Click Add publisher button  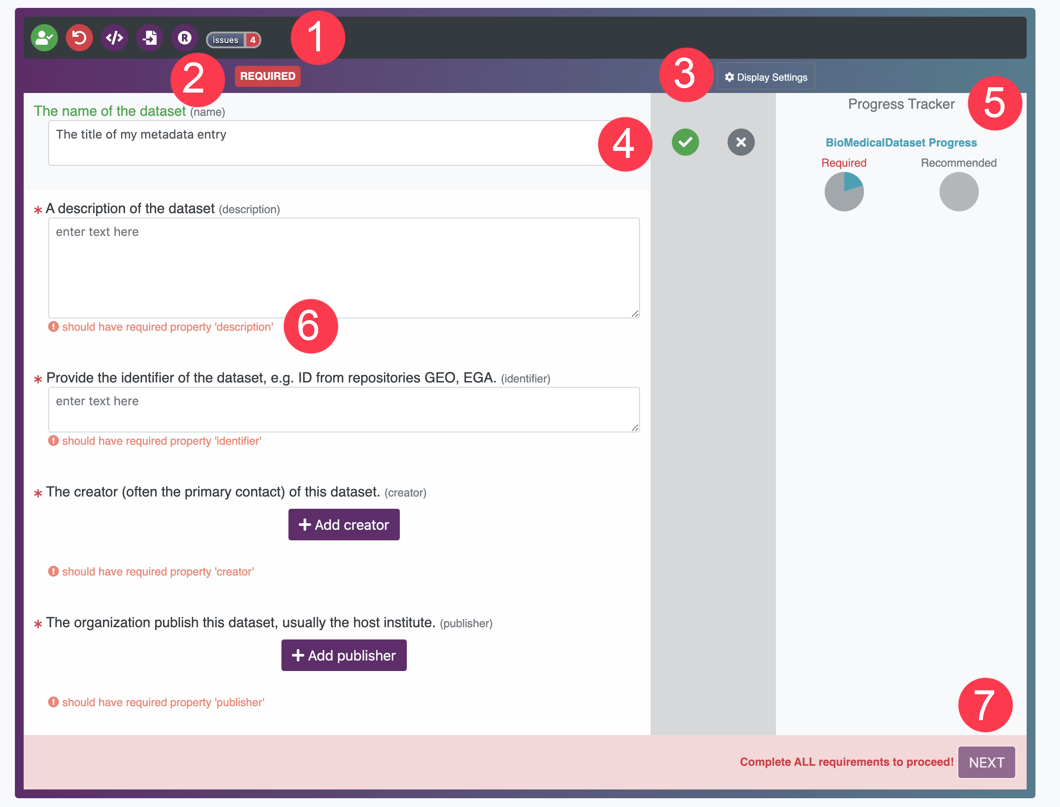(344, 655)
